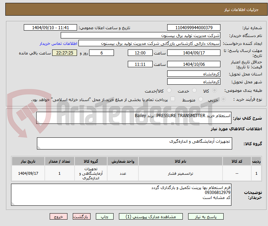Click the تاریخ نیاز column header
268x226 pixels.
click(28, 161)
